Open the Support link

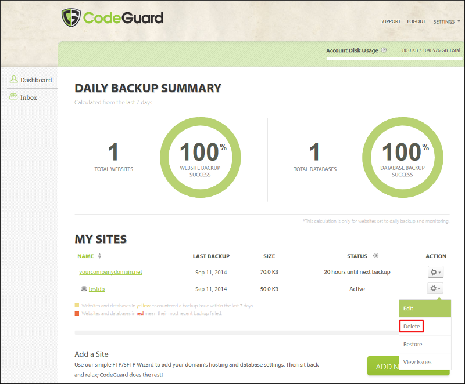390,21
